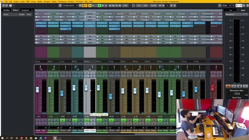
Task: Toggle read automation on channel 33
Action: coord(111,120)
